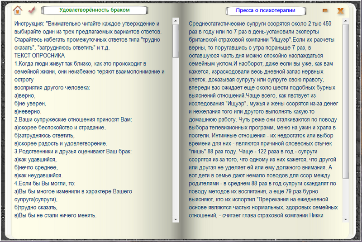Click article line "британской страховой компании "Ищуэр""
This screenshot has width=362, height=242.
click(x=262, y=40)
